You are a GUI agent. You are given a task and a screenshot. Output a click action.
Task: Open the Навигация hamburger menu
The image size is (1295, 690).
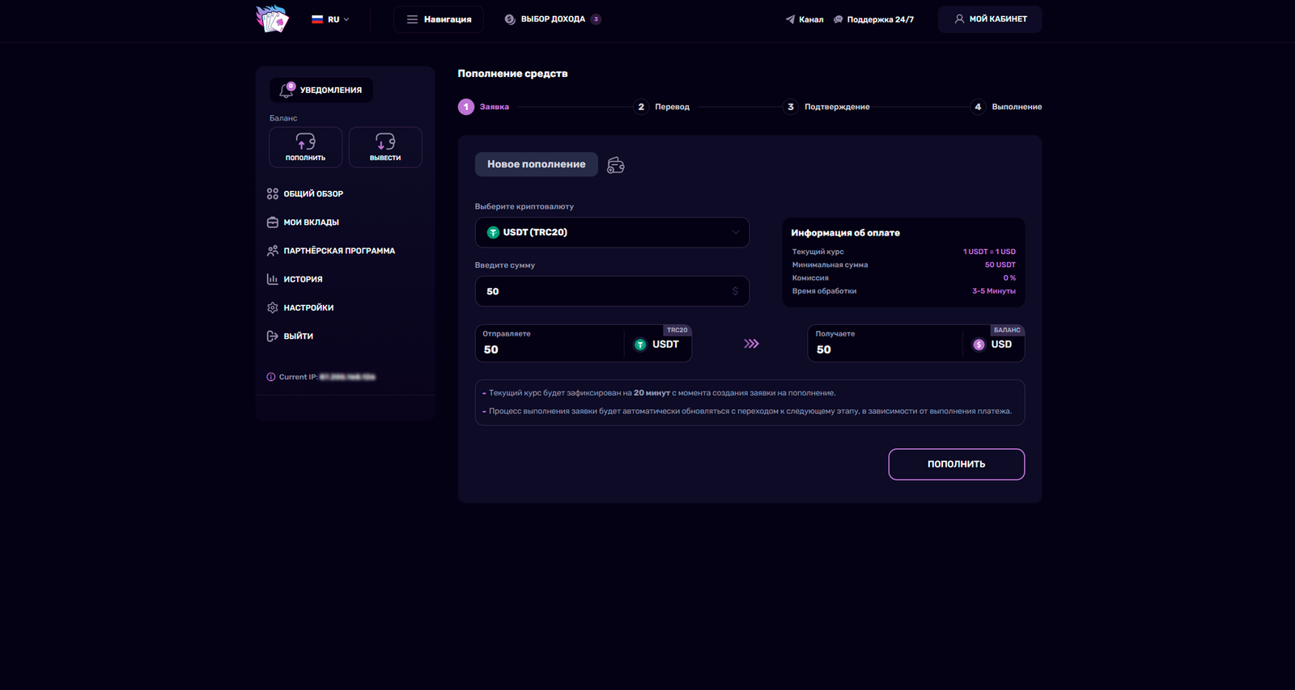(x=438, y=19)
